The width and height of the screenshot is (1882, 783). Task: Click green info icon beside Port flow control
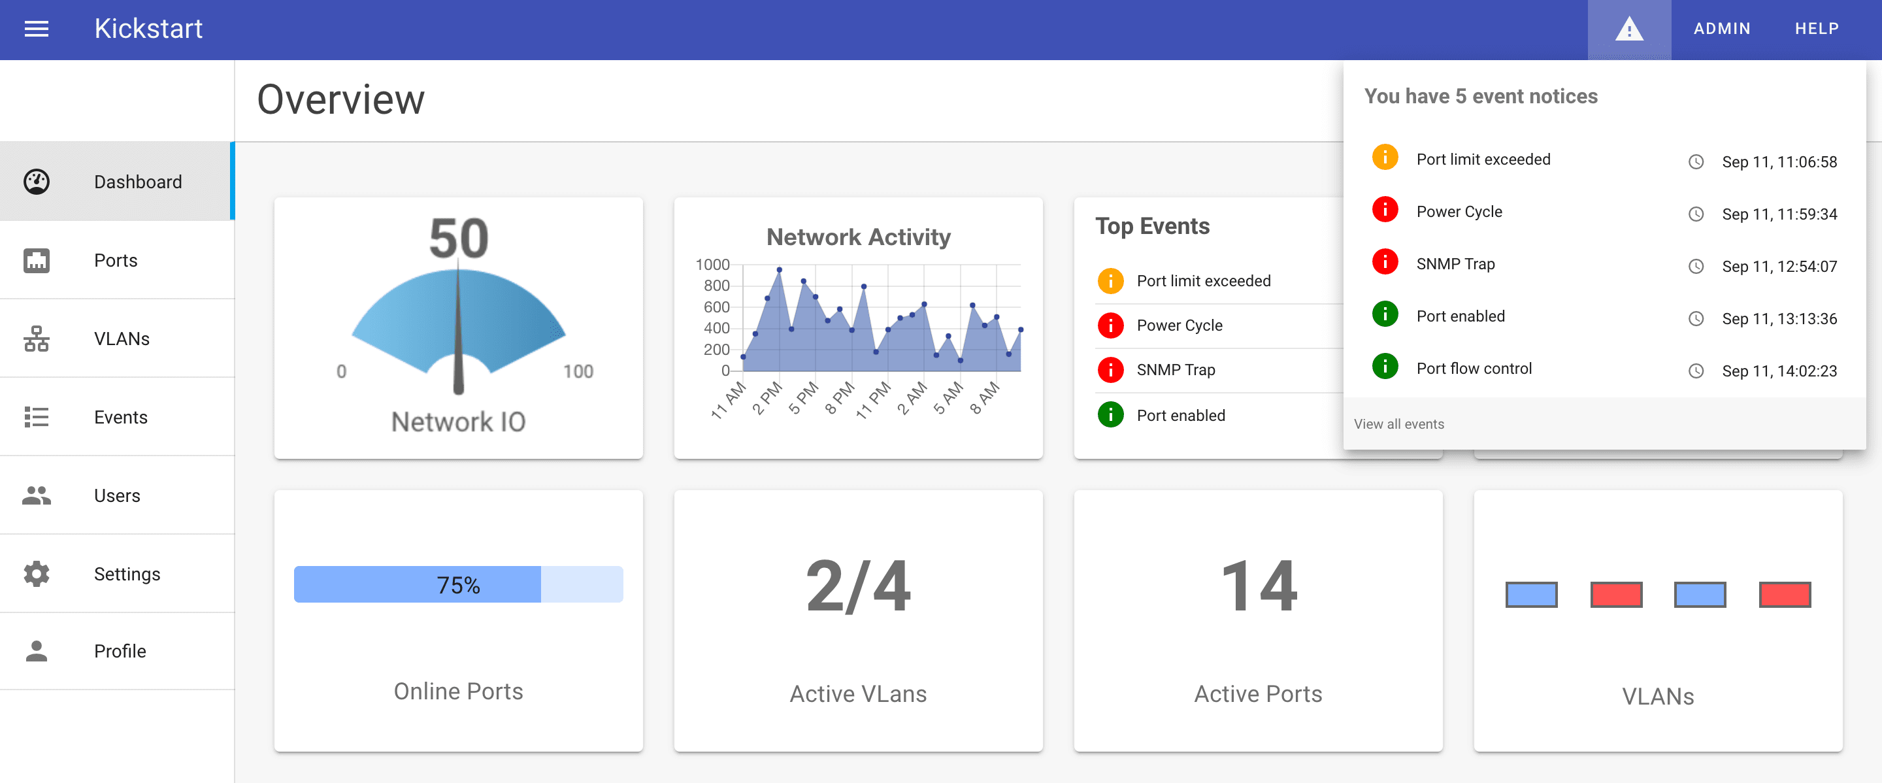point(1385,366)
